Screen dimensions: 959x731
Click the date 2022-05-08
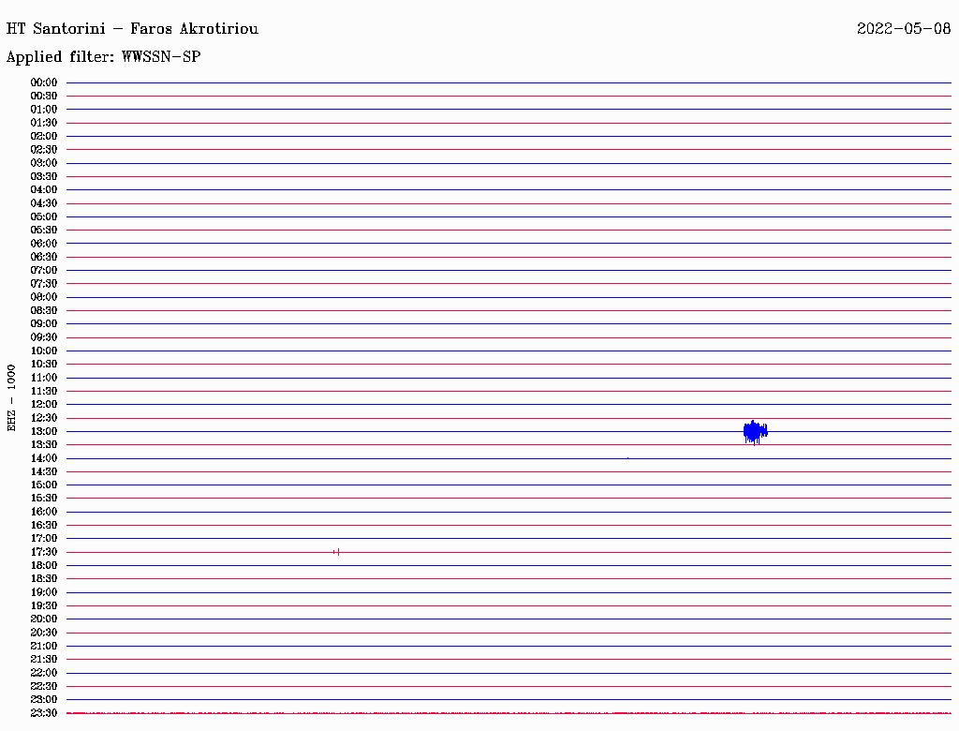click(904, 29)
